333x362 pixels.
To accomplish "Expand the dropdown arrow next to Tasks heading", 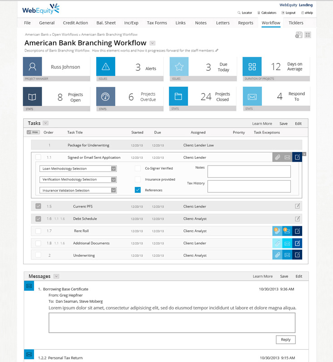I will 46,123.
